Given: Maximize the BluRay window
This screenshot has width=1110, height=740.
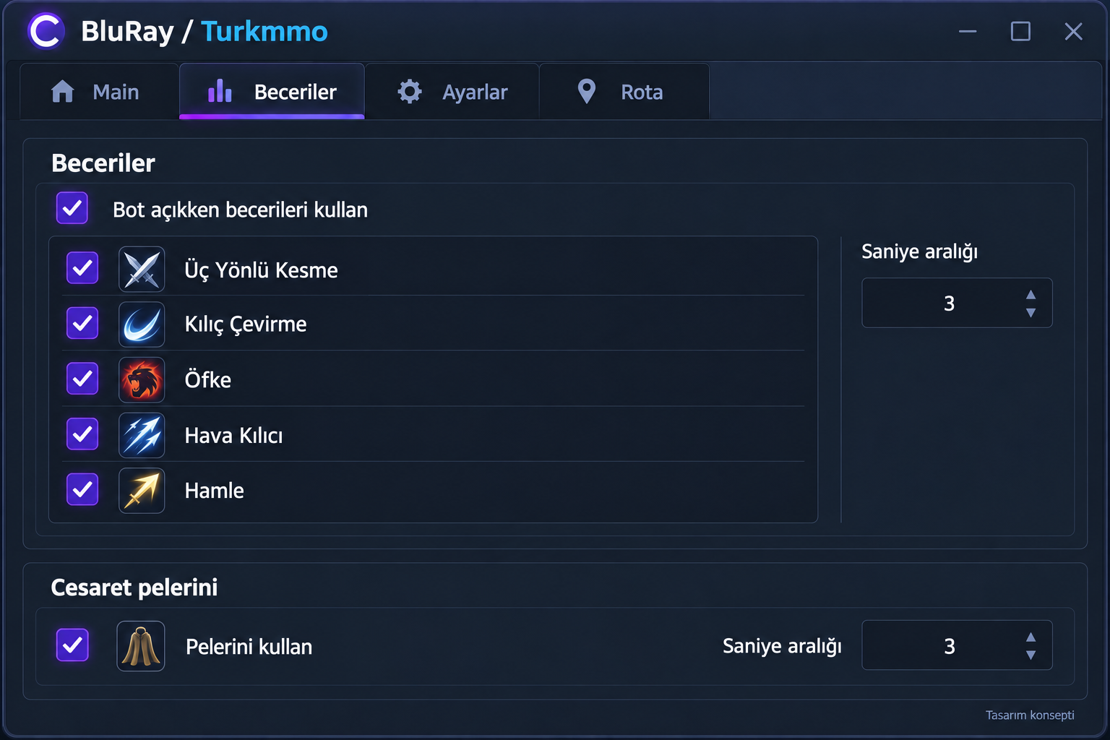Looking at the screenshot, I should (1020, 31).
